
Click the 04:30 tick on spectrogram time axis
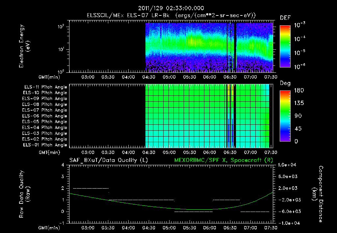149,77
